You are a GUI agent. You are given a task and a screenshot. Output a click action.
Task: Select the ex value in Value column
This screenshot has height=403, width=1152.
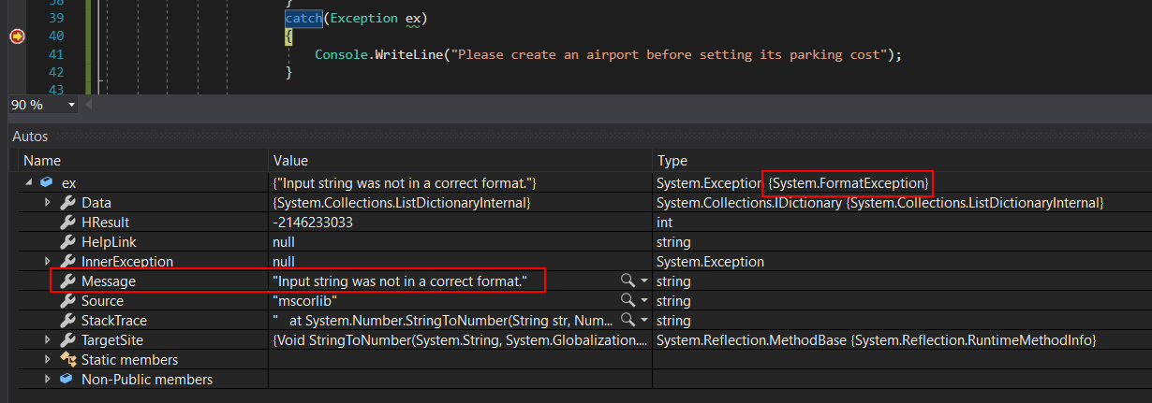point(404,183)
